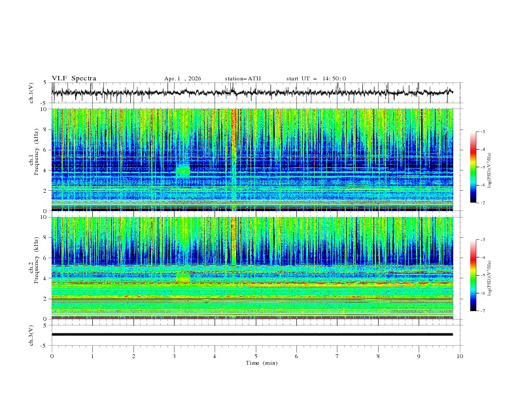518x400 pixels.
Task: Click time axis tick label "1"
Action: click(92, 356)
